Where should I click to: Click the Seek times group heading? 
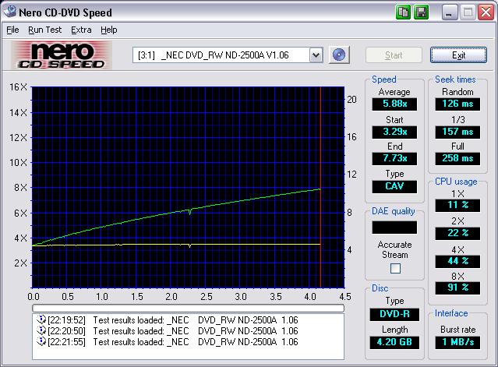click(455, 79)
